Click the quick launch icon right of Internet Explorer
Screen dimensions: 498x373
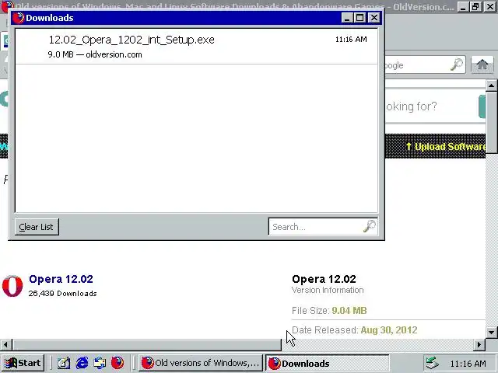100,363
